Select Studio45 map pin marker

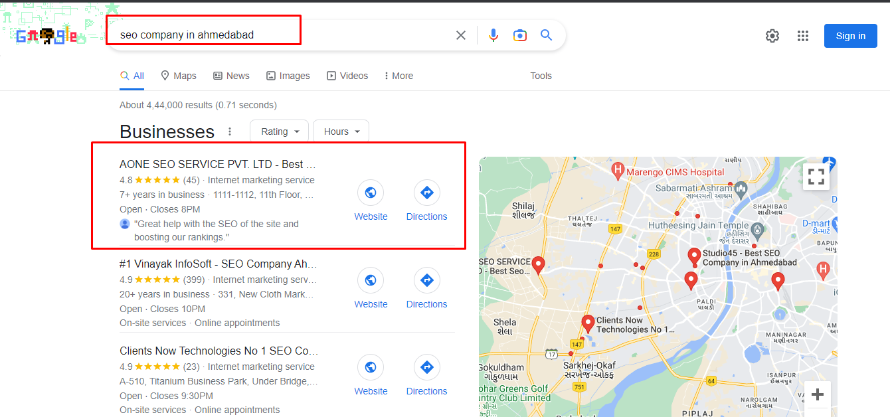pos(694,255)
